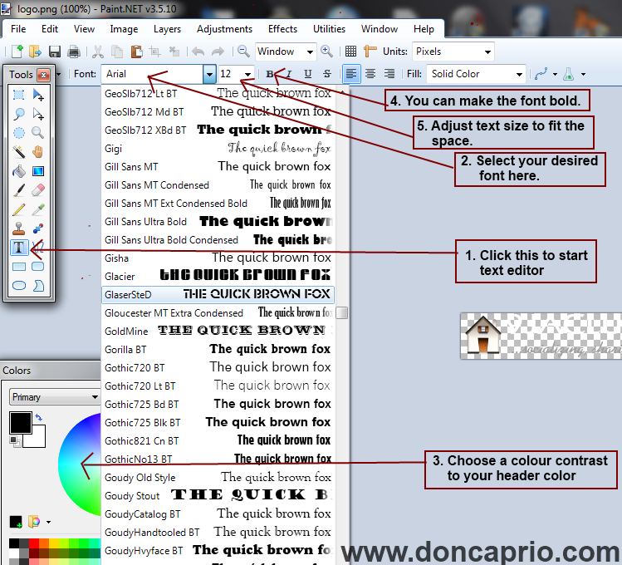Select the Magic Wand tool

tap(18, 151)
